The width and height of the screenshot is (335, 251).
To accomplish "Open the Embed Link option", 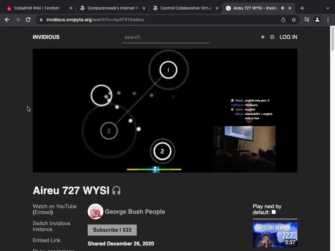I will pyautogui.click(x=46, y=240).
